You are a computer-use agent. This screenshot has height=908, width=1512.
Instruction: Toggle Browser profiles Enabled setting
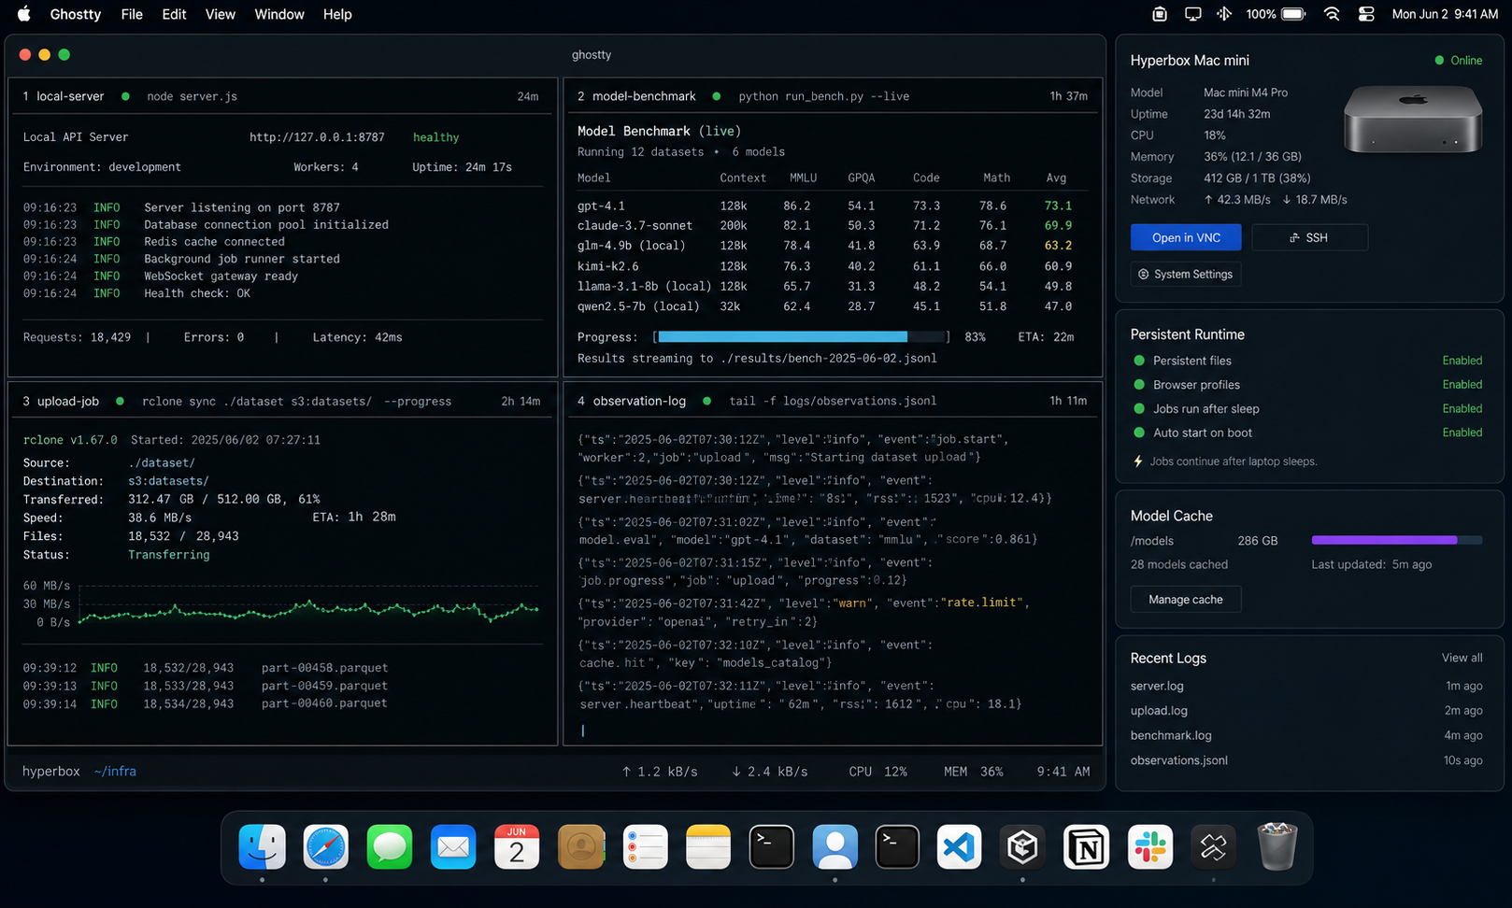point(1462,385)
